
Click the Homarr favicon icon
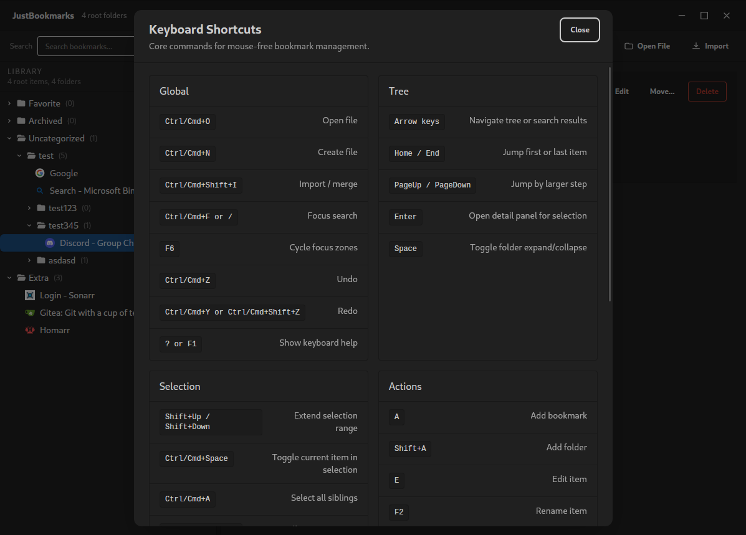30,330
